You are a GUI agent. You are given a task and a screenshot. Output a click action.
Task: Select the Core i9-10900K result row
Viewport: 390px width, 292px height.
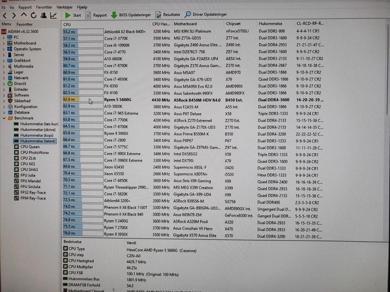(x=193, y=45)
